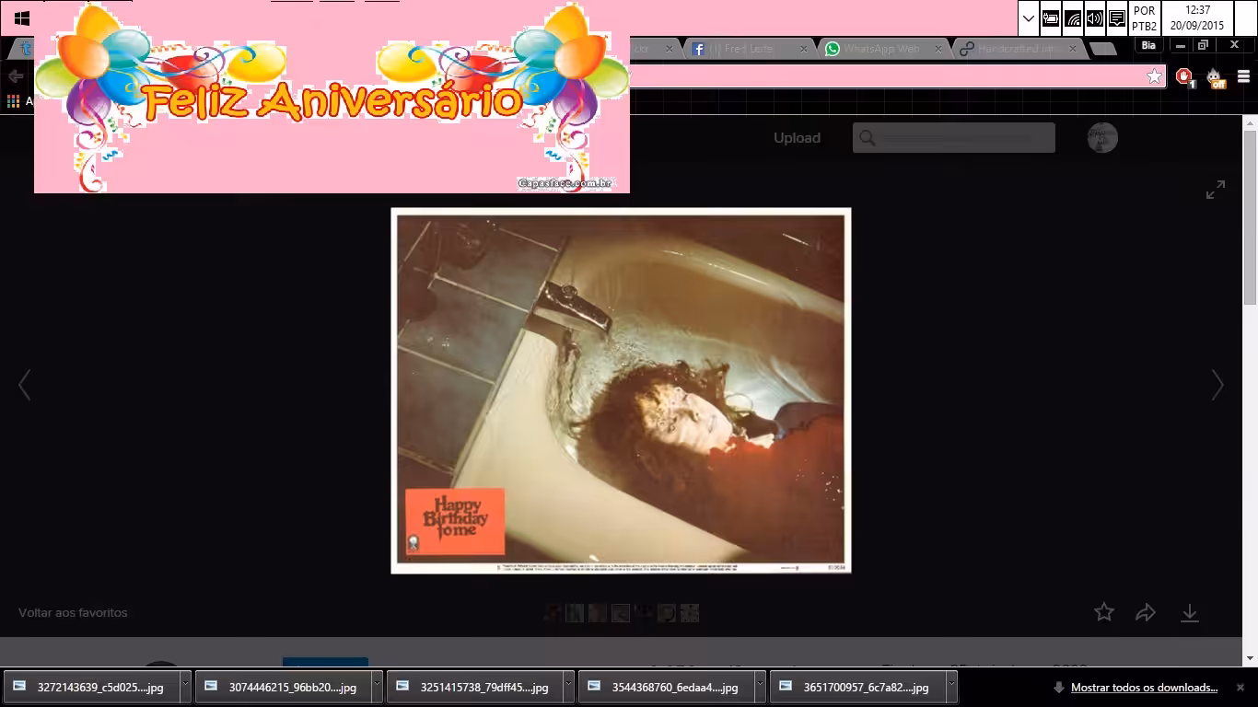Open downloaded file 3544368760_6edaa4....jpg
This screenshot has width=1258, height=707.
tap(665, 688)
